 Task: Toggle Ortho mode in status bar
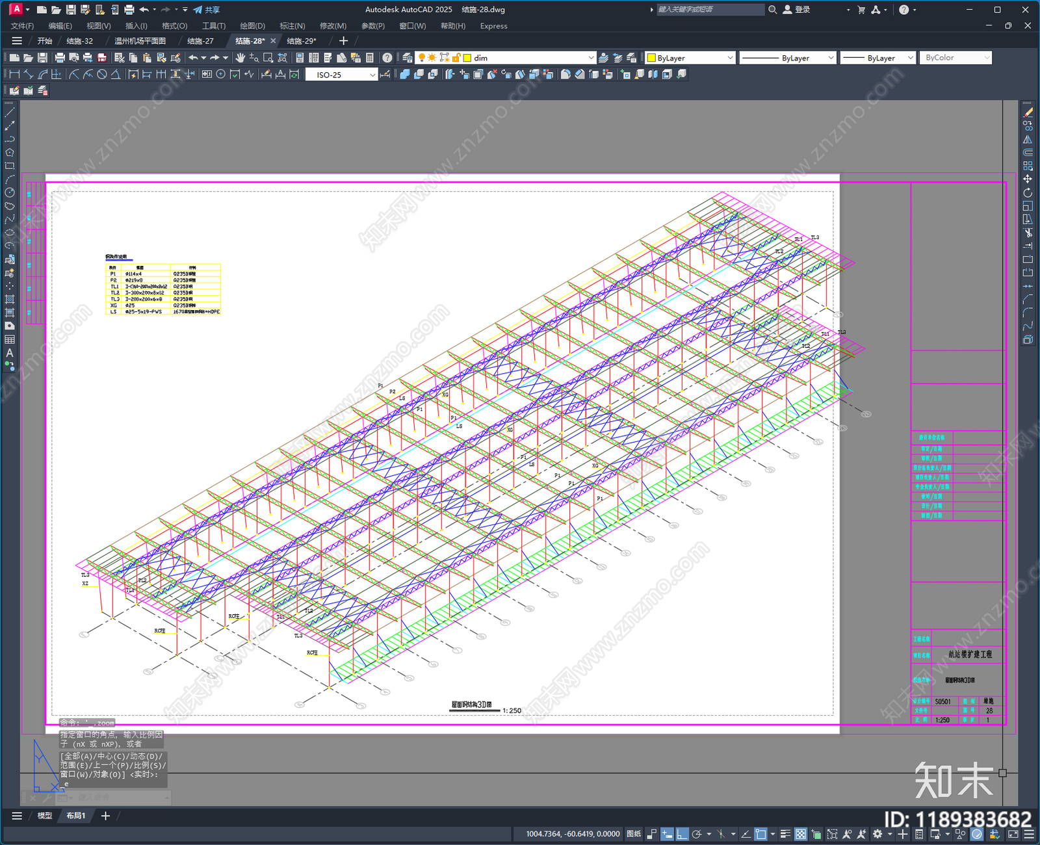coord(682,834)
